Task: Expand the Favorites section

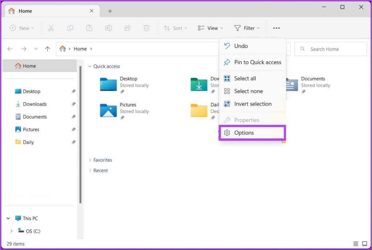Action: pyautogui.click(x=90, y=160)
